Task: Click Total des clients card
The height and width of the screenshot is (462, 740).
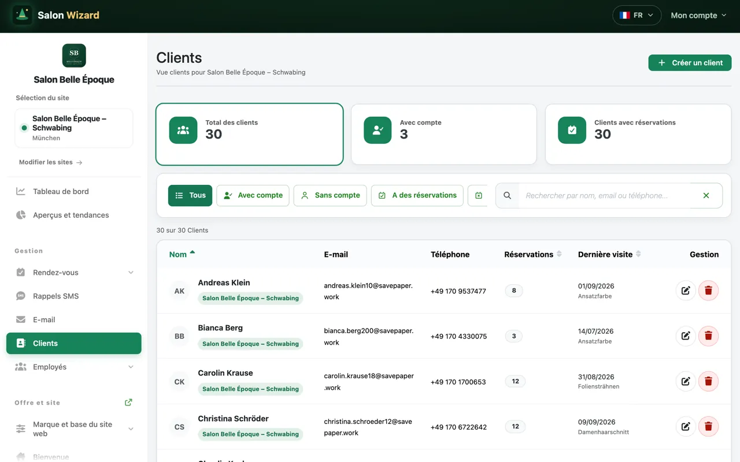Action: tap(250, 135)
